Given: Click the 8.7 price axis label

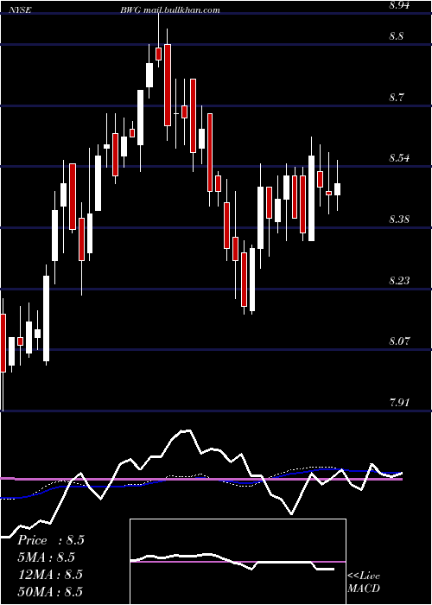Looking at the screenshot, I should (x=397, y=97).
